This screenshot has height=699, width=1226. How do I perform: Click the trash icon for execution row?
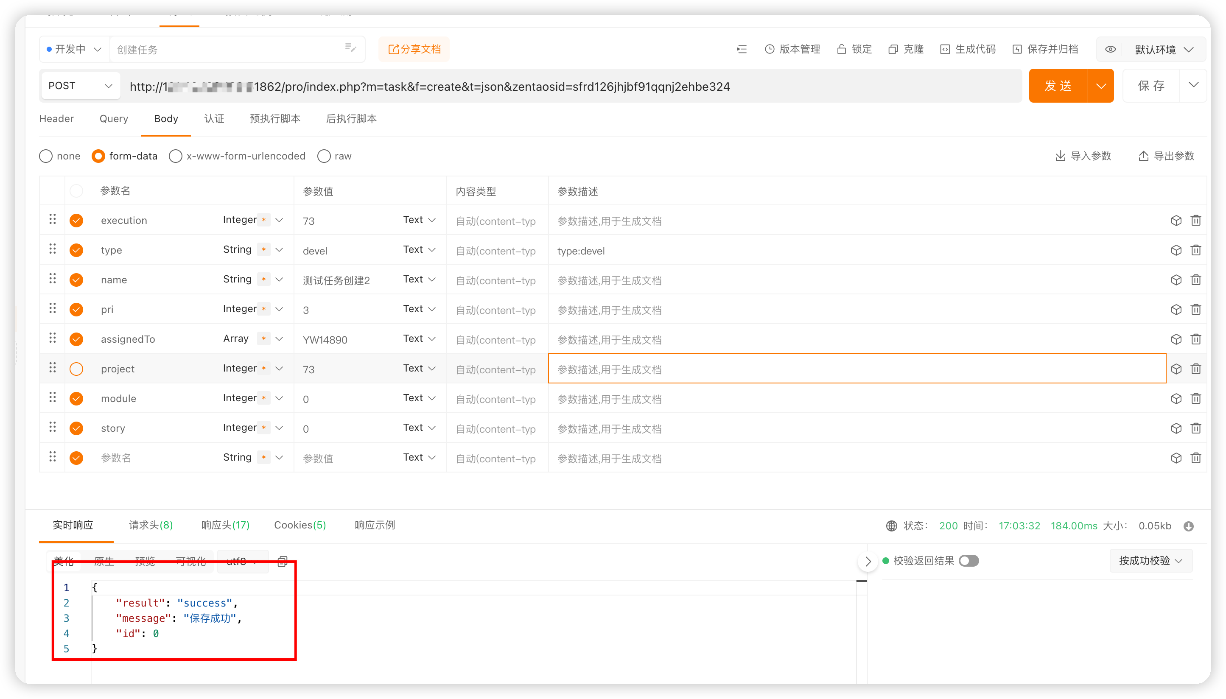pos(1195,221)
